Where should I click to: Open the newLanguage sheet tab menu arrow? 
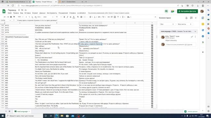(29, 111)
